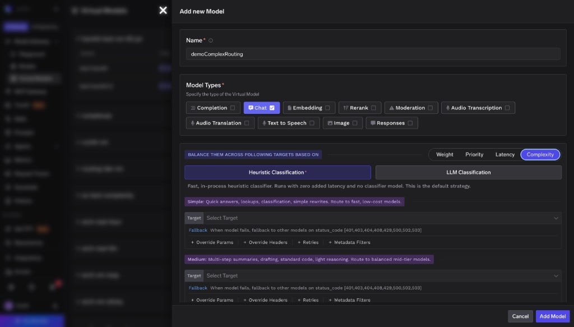
Task: Add Metadata Filters for the Medium tier
Action: point(349,300)
